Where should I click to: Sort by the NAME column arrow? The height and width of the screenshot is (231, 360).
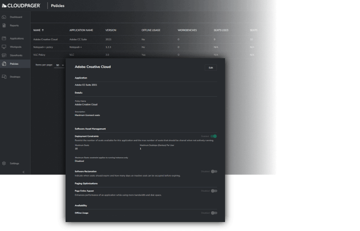[43, 30]
